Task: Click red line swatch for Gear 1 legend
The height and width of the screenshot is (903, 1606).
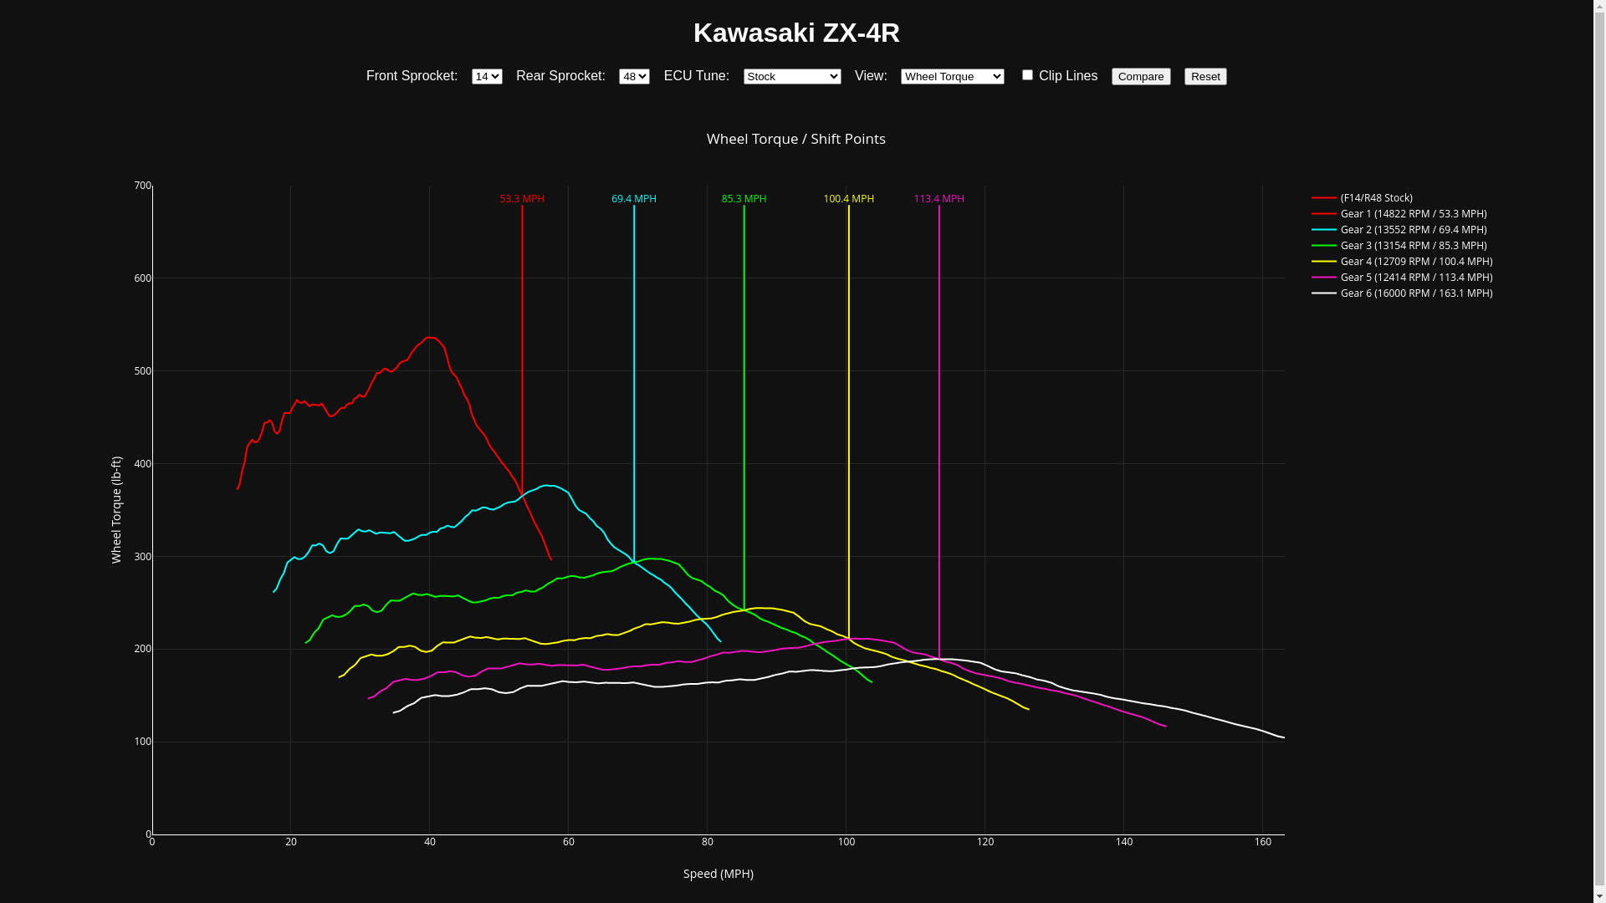Action: pos(1324,214)
